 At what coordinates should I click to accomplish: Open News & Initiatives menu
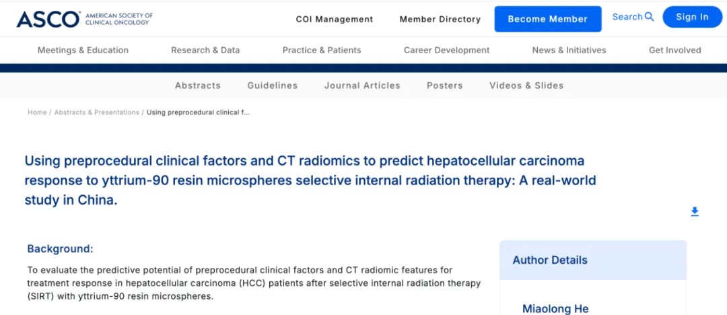[x=569, y=50]
